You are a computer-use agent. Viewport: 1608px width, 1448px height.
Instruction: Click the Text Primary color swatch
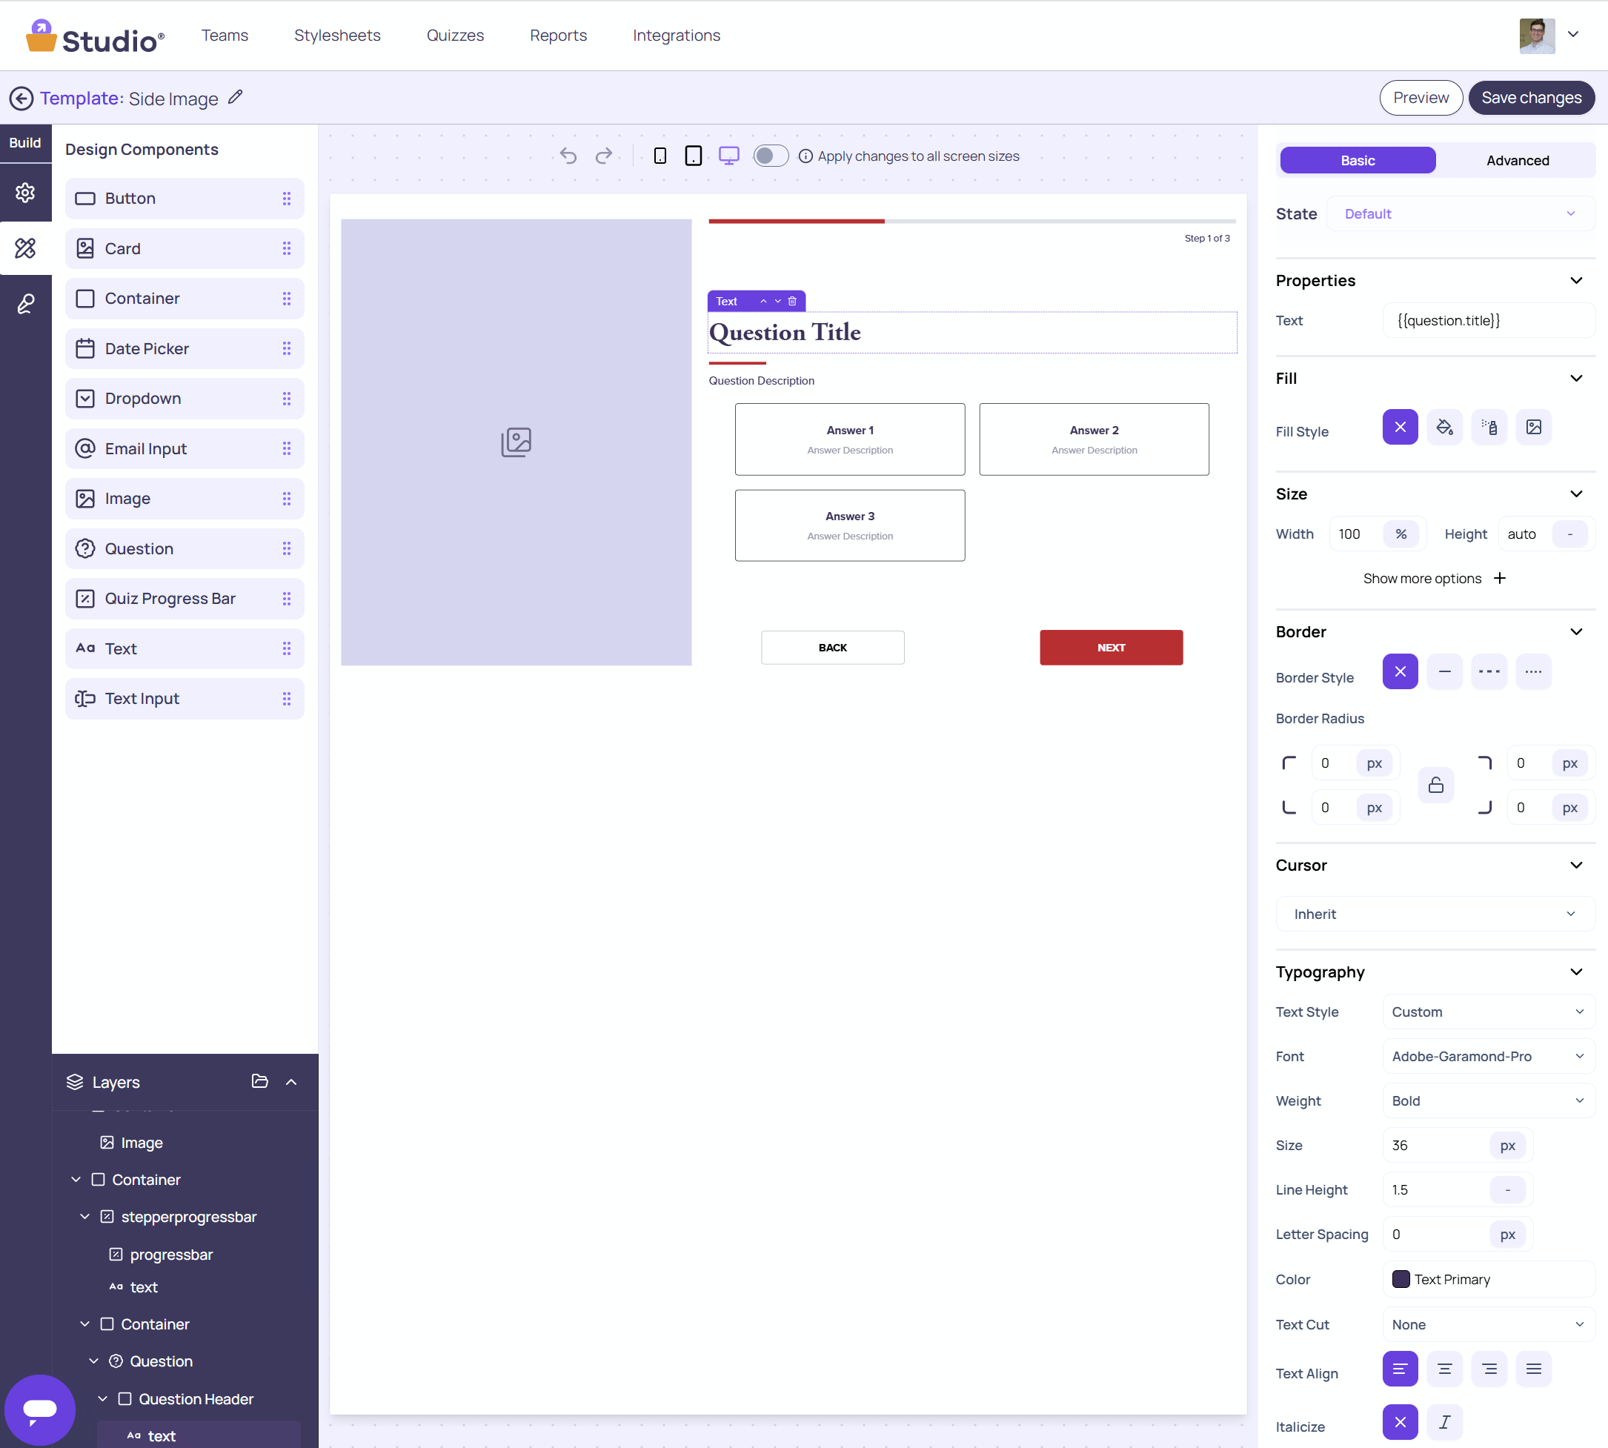(1401, 1279)
